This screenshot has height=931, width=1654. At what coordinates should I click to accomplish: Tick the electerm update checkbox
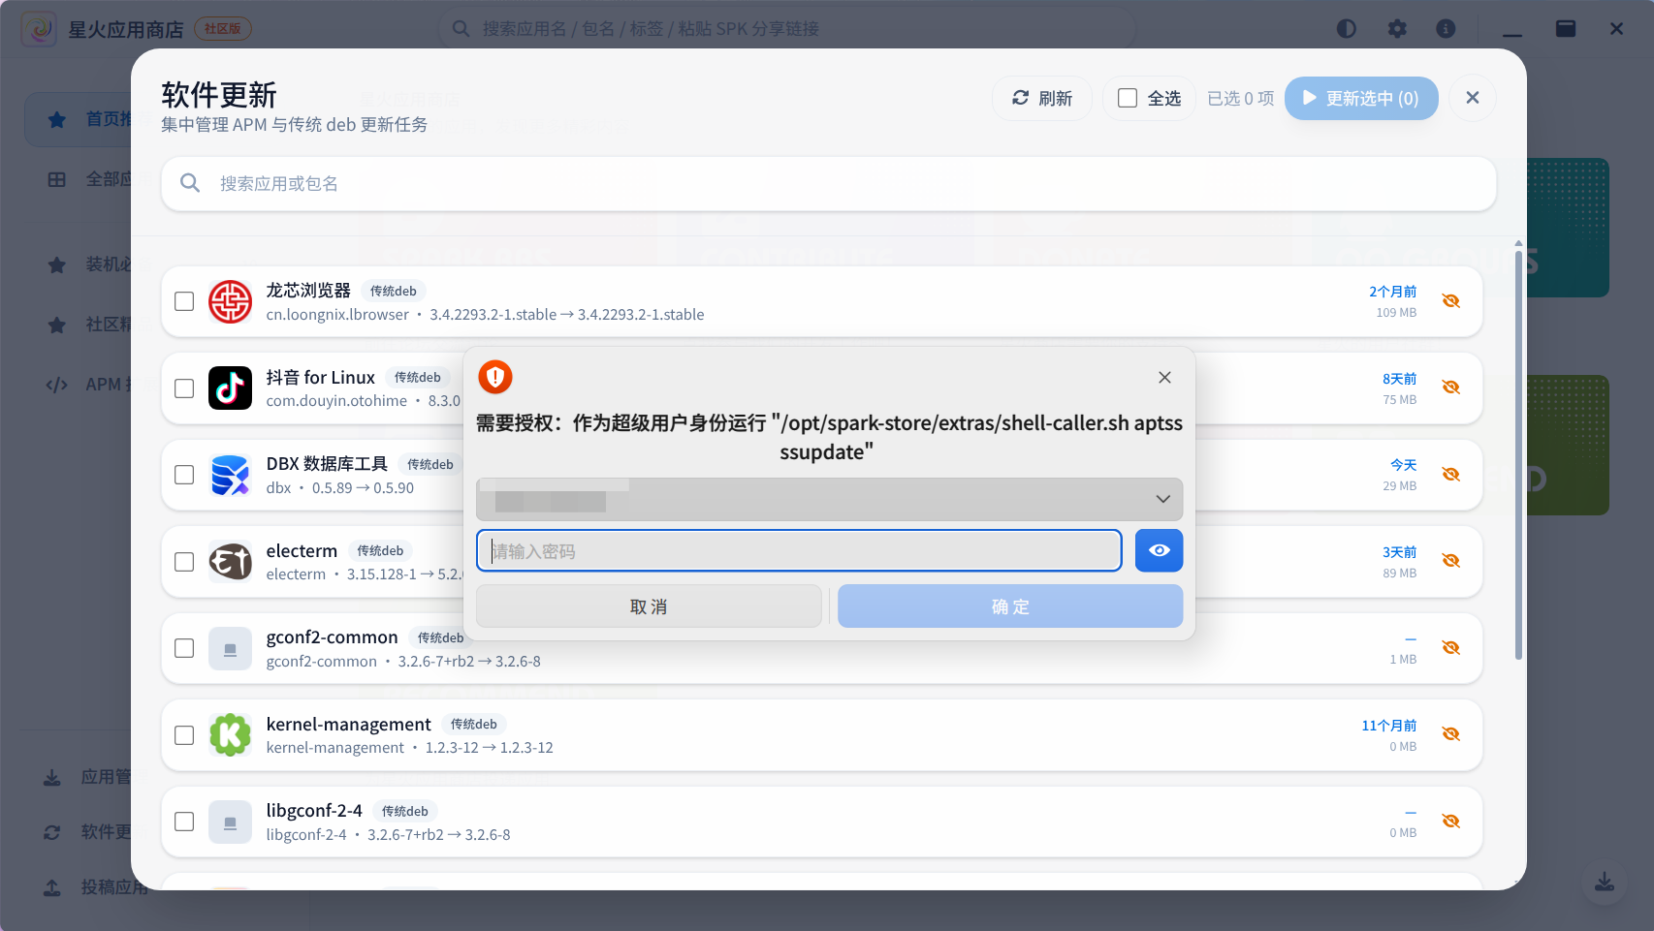[x=184, y=562]
